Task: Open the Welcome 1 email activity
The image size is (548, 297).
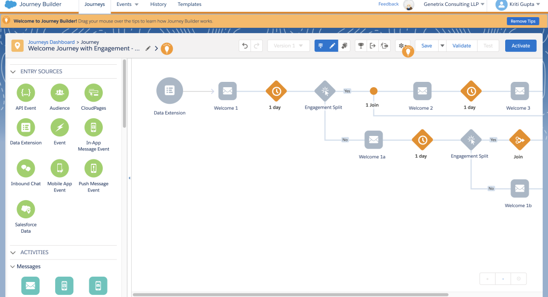Action: coord(227,91)
